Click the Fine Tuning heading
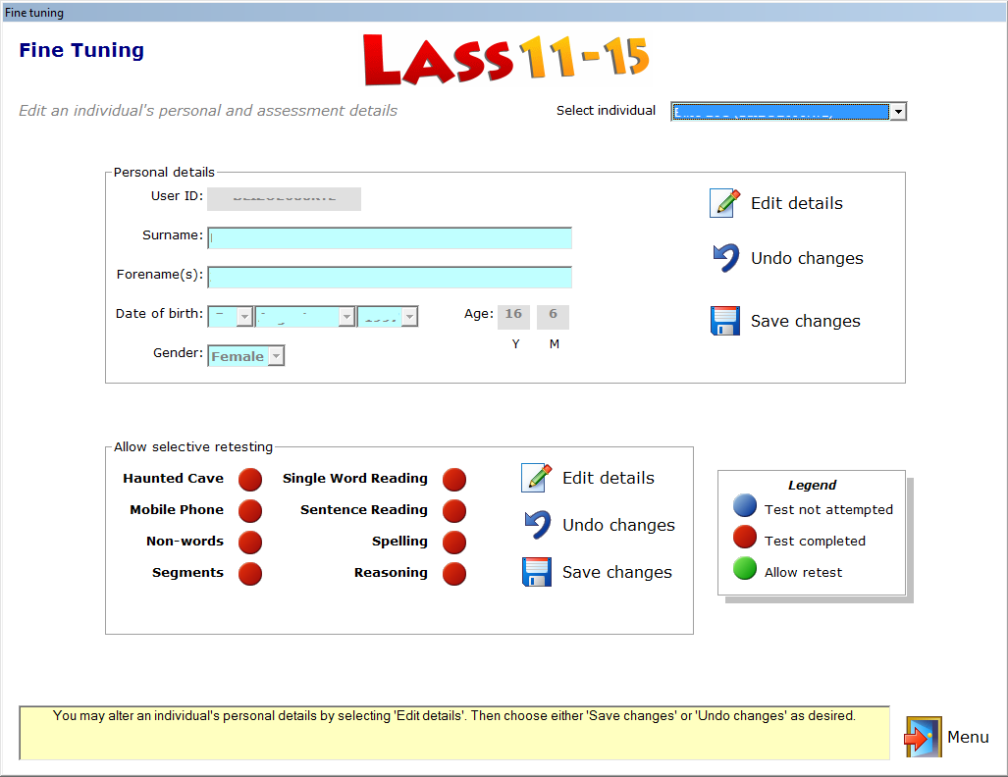Screen dimensions: 1008x777 coord(81,50)
